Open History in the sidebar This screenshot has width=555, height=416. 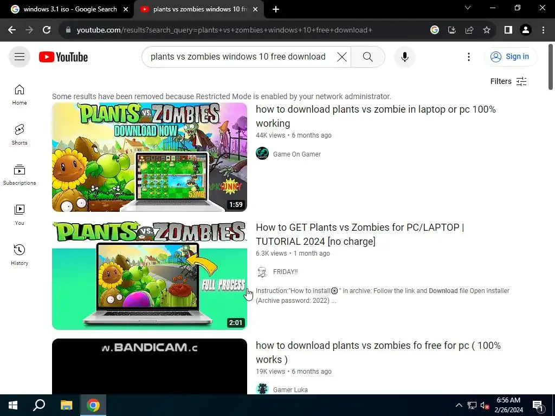(x=20, y=255)
